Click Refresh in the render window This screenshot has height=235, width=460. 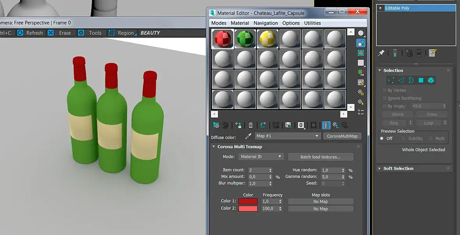pyautogui.click(x=30, y=33)
